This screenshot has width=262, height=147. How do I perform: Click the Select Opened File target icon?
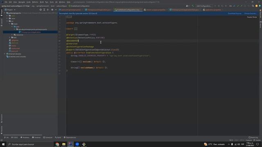pyautogui.click(x=41, y=10)
